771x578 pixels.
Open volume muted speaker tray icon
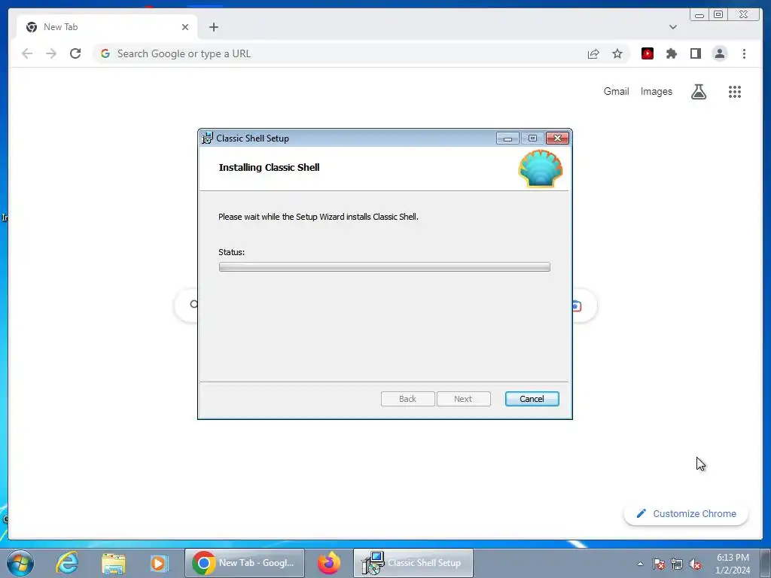pos(695,564)
